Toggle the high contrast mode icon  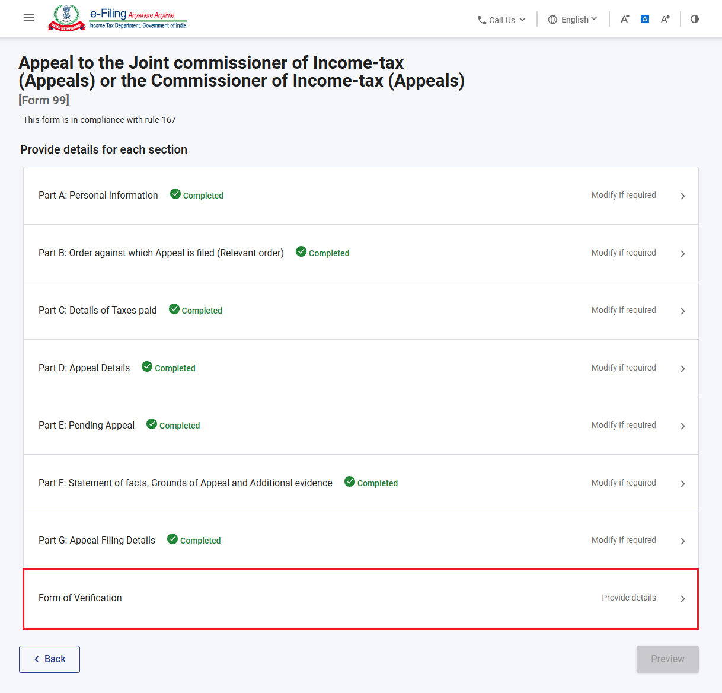click(695, 19)
